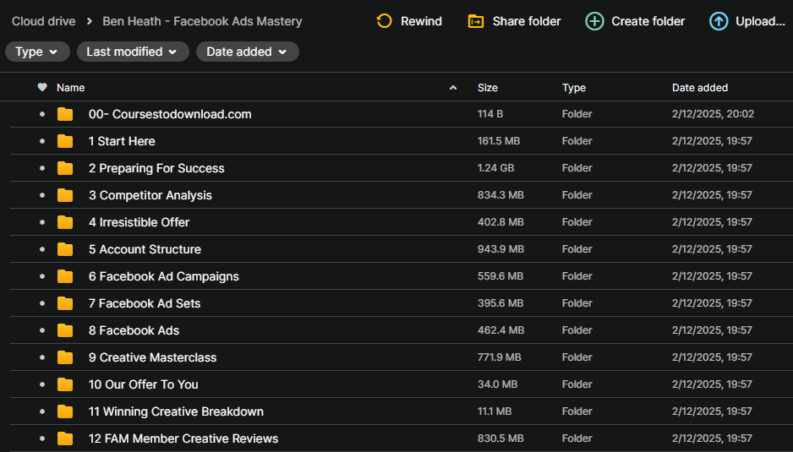793x452 pixels.
Task: Go to Cloud drive breadcrumb
Action: click(43, 21)
